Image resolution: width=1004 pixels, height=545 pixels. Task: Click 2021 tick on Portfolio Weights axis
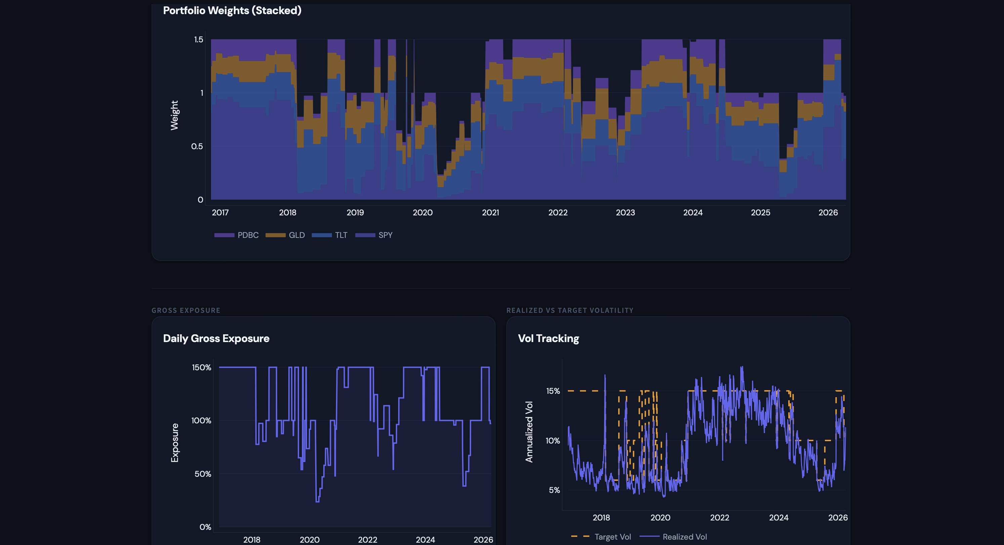pos(490,212)
